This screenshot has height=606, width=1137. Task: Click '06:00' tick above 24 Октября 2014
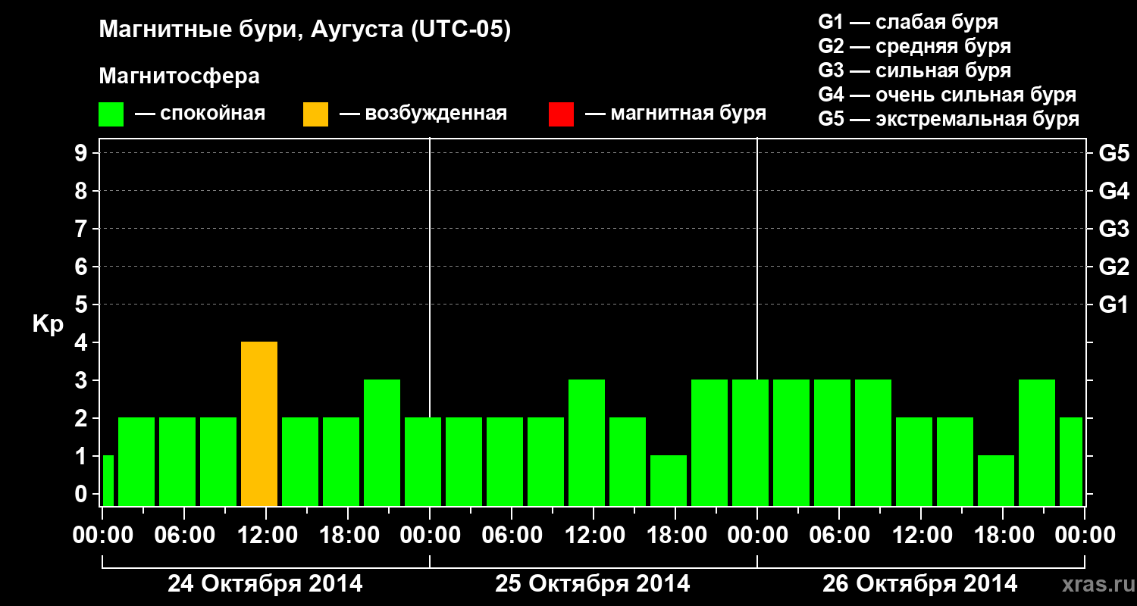pyautogui.click(x=184, y=535)
